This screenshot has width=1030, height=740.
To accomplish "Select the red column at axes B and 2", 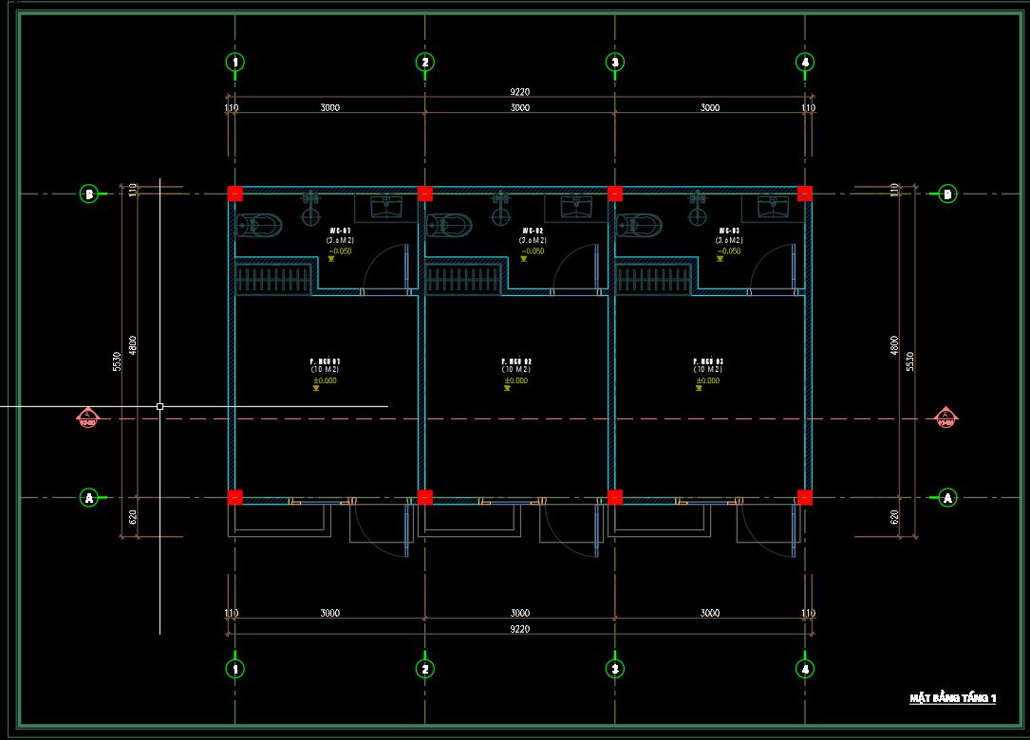I will pos(425,194).
